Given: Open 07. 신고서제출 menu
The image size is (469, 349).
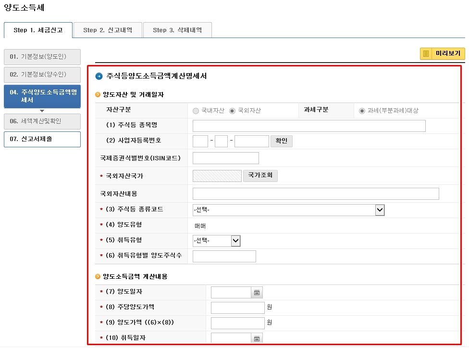Looking at the screenshot, I should 42,139.
